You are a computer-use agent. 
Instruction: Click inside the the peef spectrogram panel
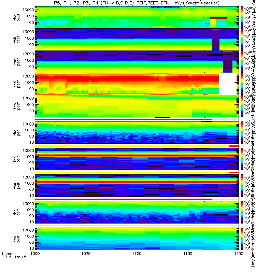(137, 106)
